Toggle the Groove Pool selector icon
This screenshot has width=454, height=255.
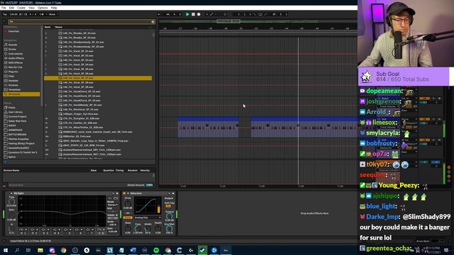[4, 186]
